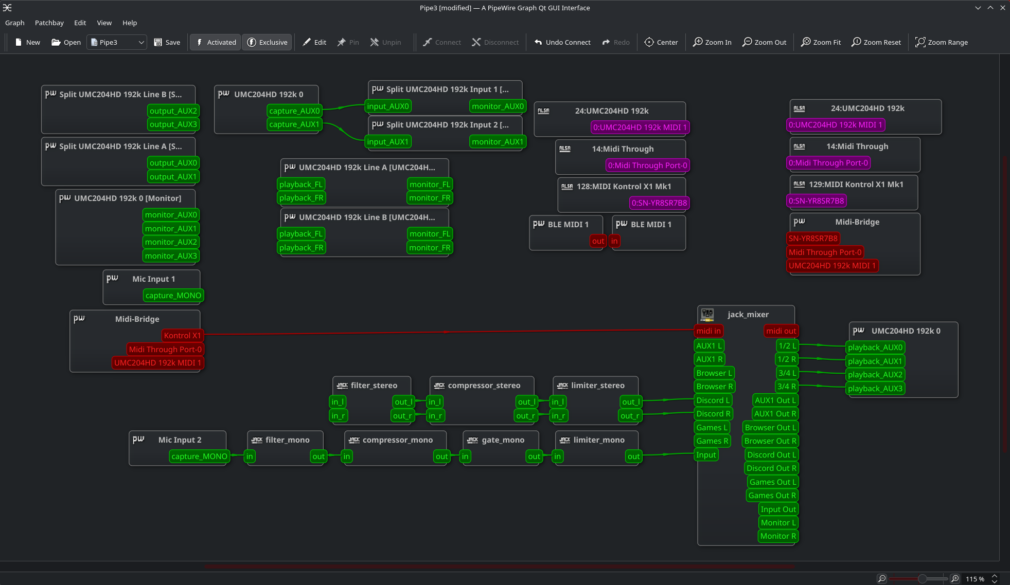Click the zoom percentage spinner arrows
1010x585 pixels.
995,578
